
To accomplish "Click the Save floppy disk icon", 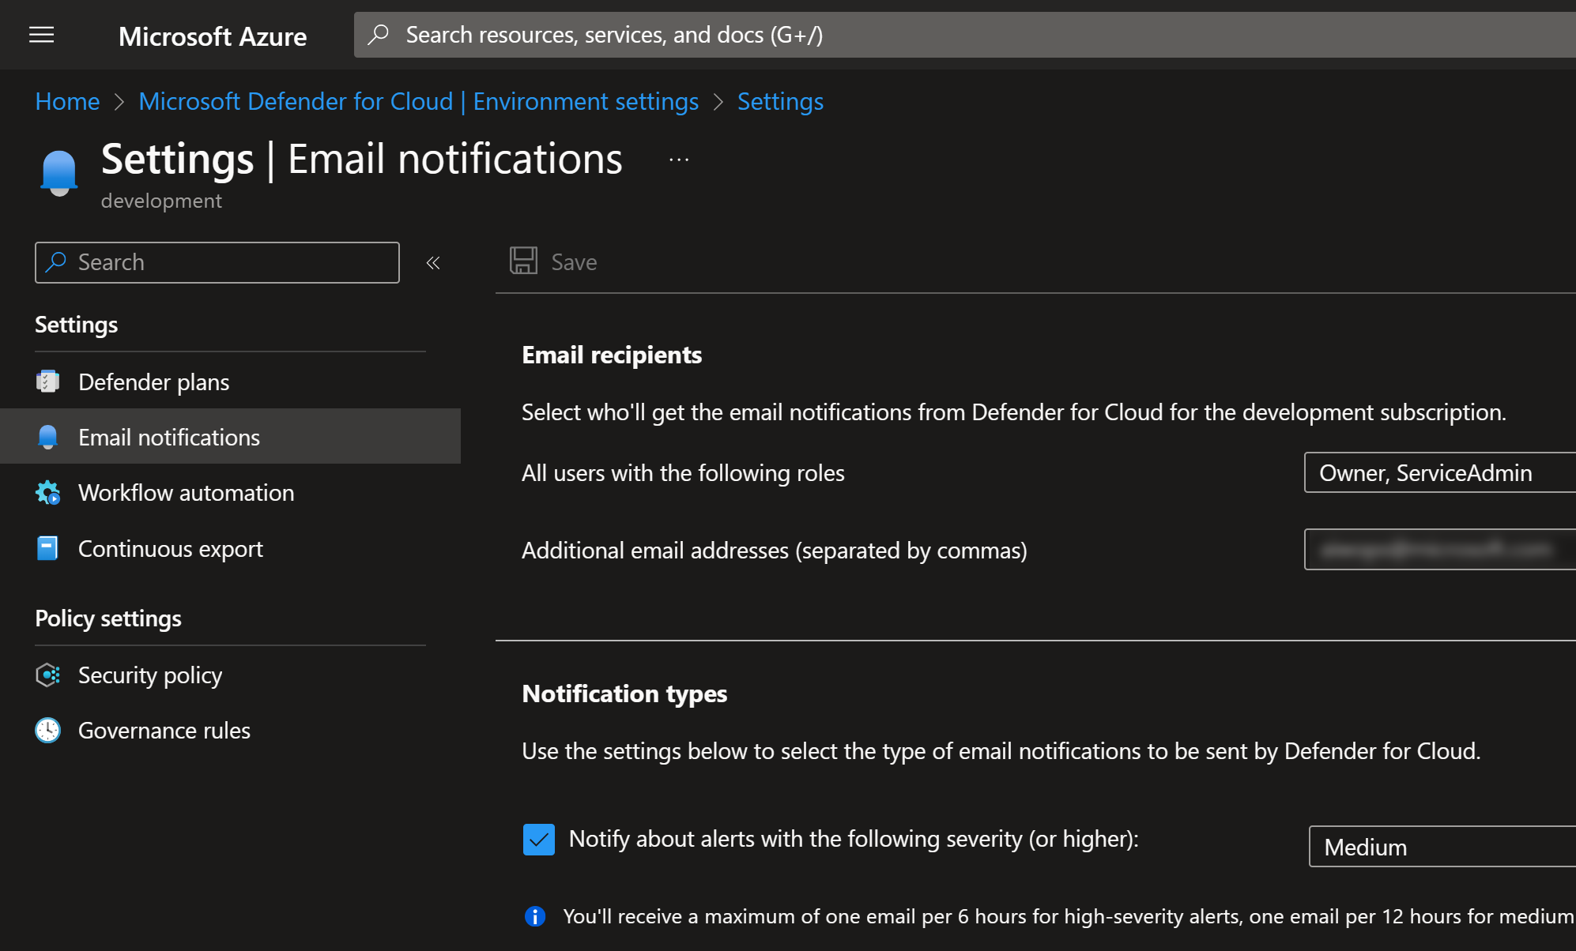I will 523,261.
